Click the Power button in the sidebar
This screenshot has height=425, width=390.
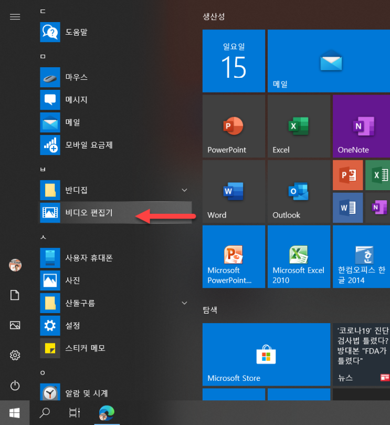[15, 386]
